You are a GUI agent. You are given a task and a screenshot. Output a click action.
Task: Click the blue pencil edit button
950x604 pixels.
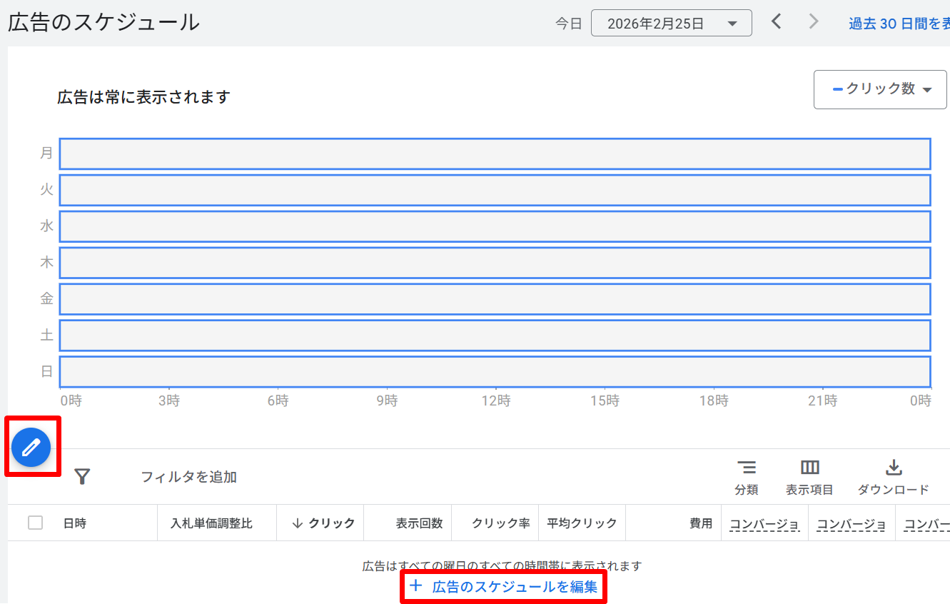point(31,448)
